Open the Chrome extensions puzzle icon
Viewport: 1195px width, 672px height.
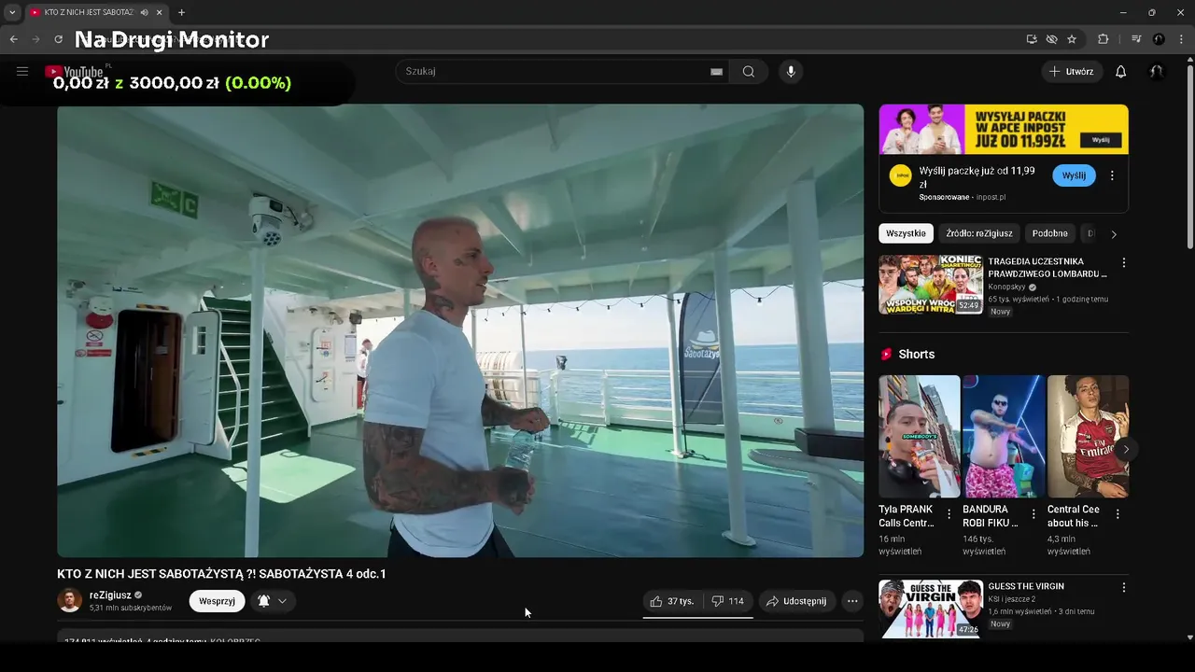1104,39
